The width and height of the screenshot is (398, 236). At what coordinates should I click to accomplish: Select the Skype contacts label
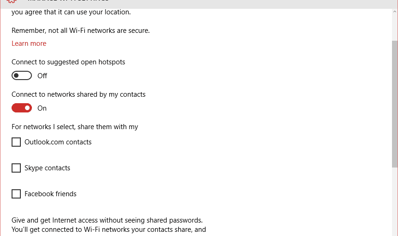click(x=47, y=168)
